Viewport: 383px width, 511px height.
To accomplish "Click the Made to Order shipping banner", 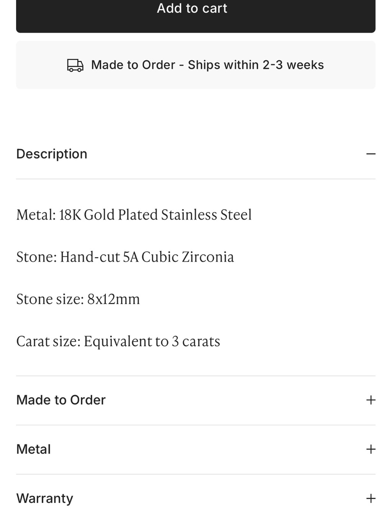I will click(x=196, y=65).
